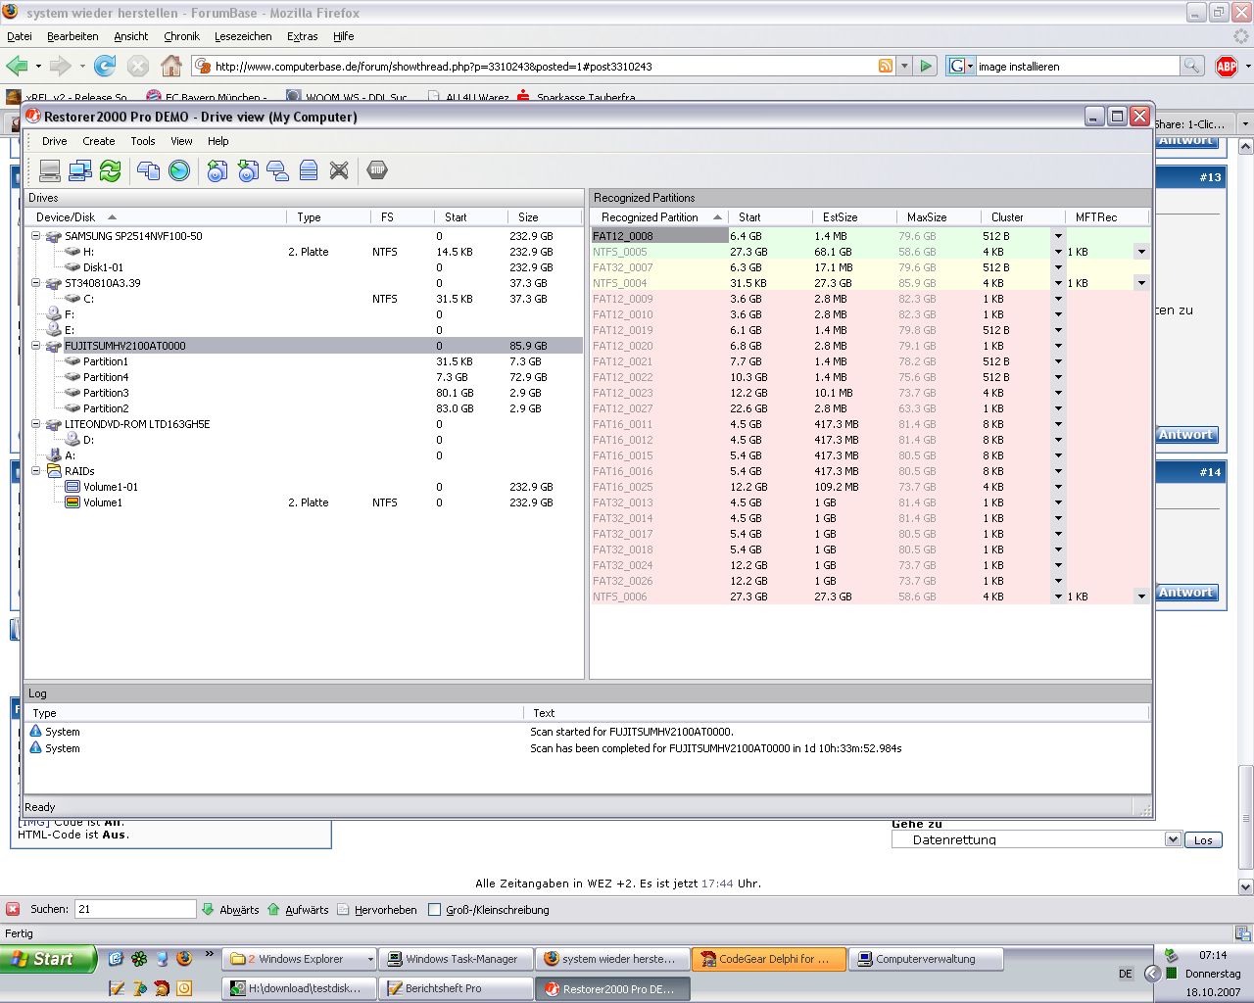Toggle the Groß-/Kleinschreibung checkbox

[x=434, y=910]
